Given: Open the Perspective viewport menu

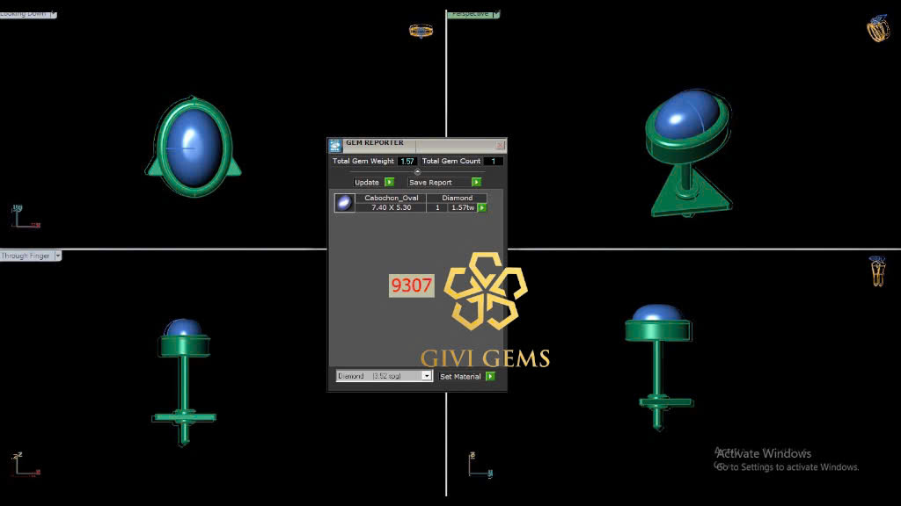Looking at the screenshot, I should tap(496, 14).
